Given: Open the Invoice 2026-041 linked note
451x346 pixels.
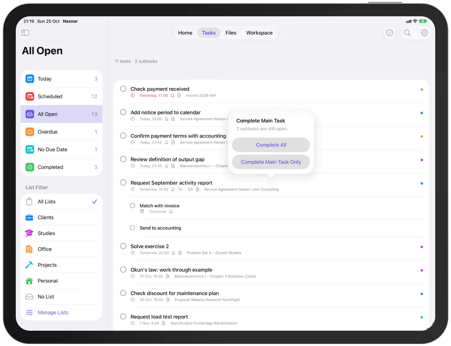Looking at the screenshot, I should [201, 96].
